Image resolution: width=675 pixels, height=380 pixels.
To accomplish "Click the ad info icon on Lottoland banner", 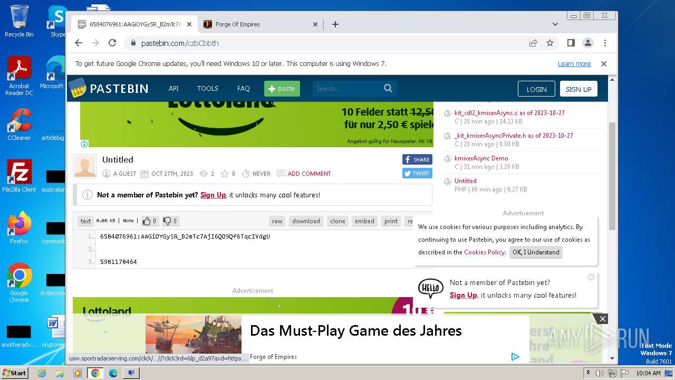I will point(84,144).
